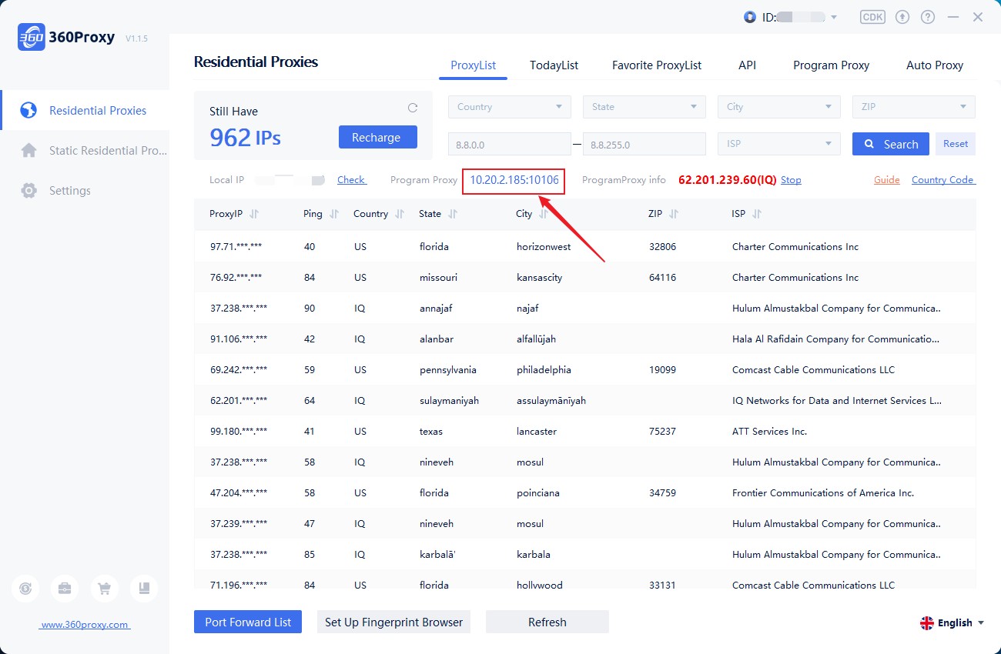Image resolution: width=1001 pixels, height=654 pixels.
Task: Open the CDK redeem icon
Action: click(x=872, y=17)
